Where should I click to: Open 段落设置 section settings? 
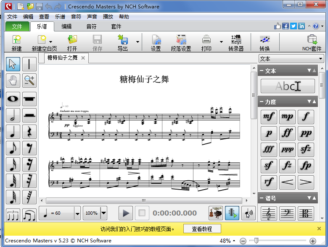click(181, 43)
